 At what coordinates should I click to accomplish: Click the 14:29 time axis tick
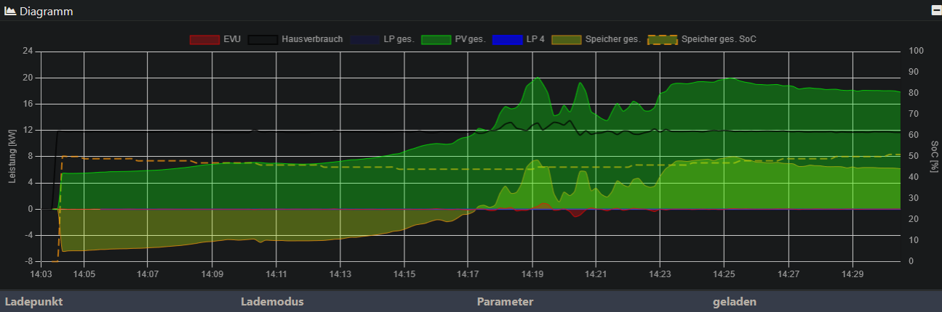pos(852,275)
